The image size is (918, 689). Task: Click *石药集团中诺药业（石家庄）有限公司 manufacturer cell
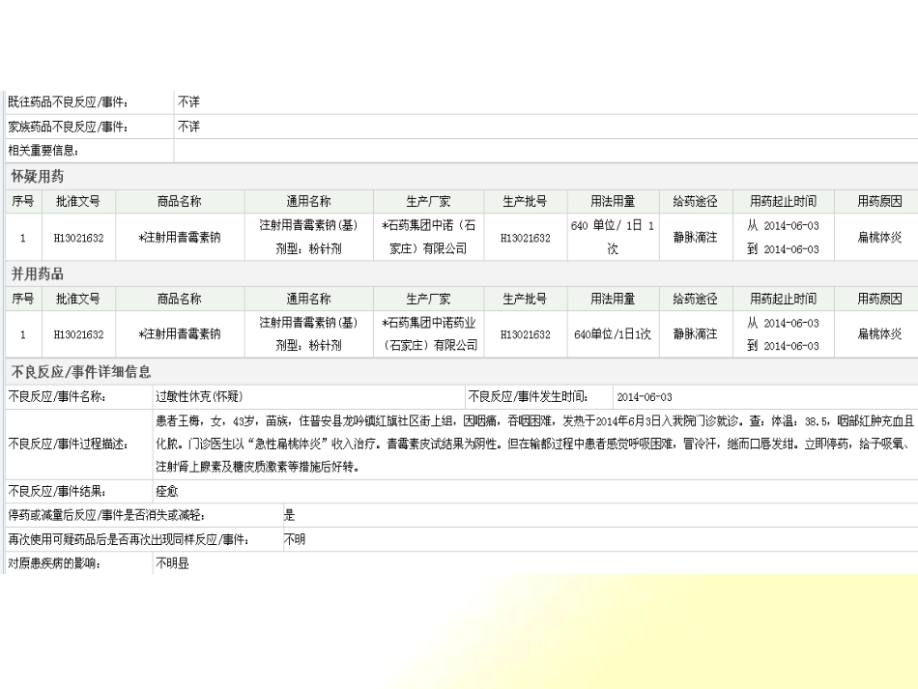pyautogui.click(x=430, y=333)
